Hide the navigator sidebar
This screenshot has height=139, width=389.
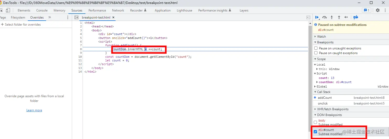(x=76, y=17)
